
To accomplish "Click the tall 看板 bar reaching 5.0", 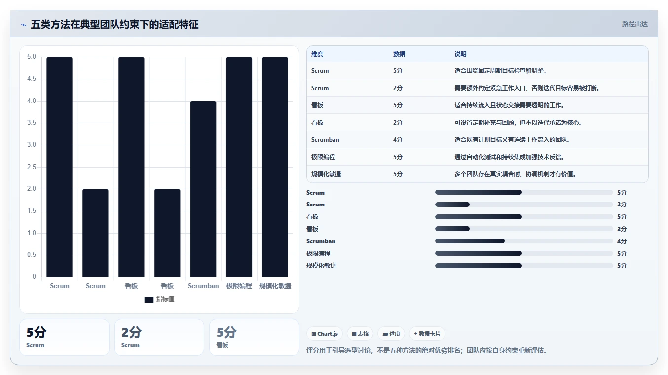I will click(x=131, y=167).
